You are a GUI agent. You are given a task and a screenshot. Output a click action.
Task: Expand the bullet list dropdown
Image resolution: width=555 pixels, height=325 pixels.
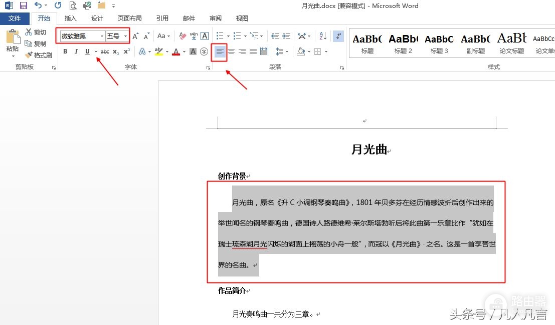228,36
